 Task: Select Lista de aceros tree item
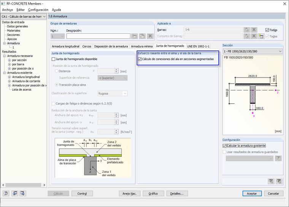22,90
